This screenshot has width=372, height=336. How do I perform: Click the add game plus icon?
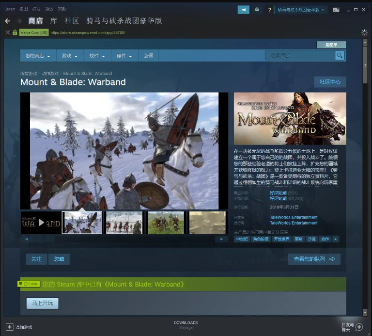[x=9, y=327]
